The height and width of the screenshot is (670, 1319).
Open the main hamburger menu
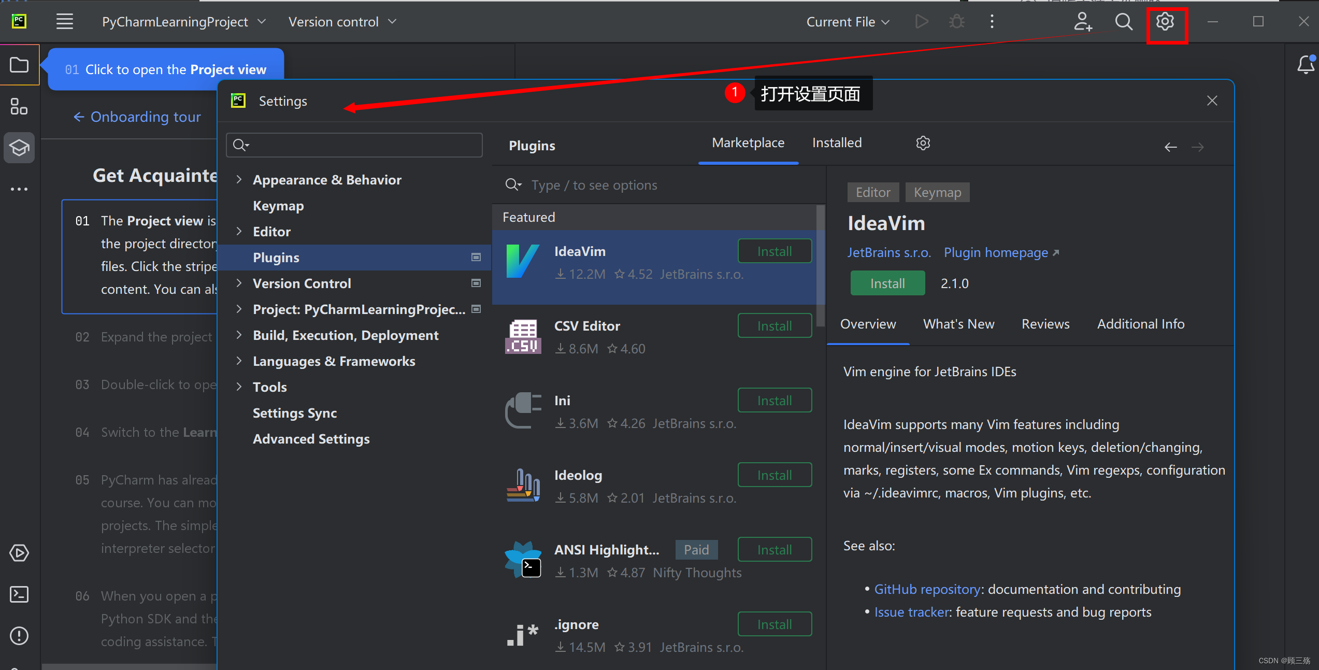[x=65, y=22]
